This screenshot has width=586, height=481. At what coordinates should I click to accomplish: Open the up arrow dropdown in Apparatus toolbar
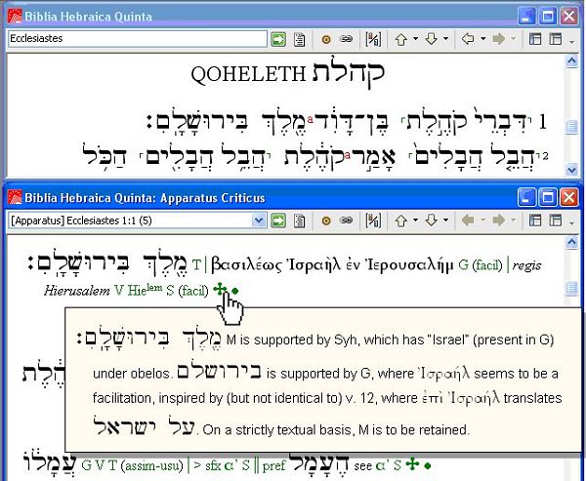pos(415,220)
